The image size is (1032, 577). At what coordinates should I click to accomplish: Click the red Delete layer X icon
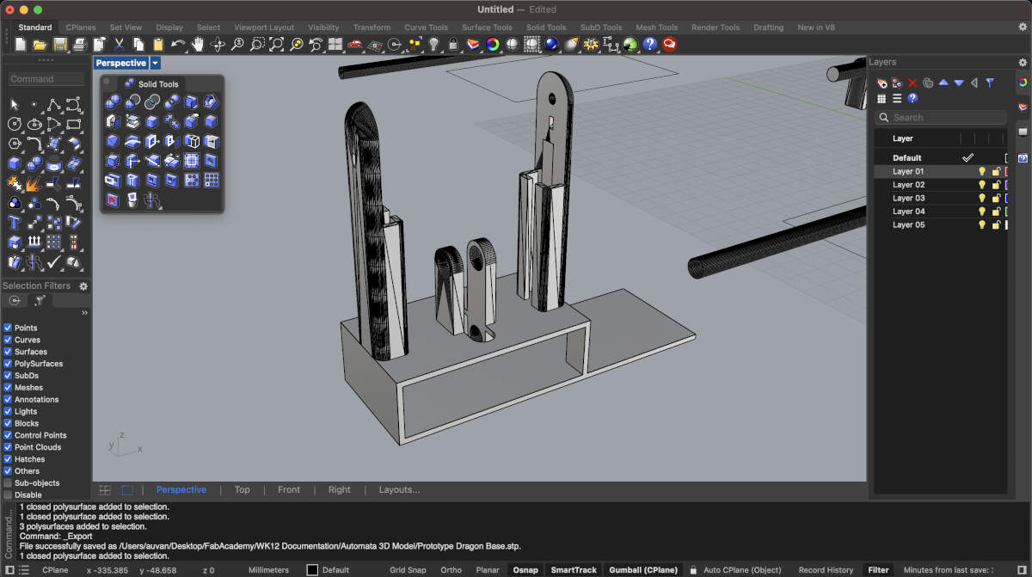coord(912,83)
